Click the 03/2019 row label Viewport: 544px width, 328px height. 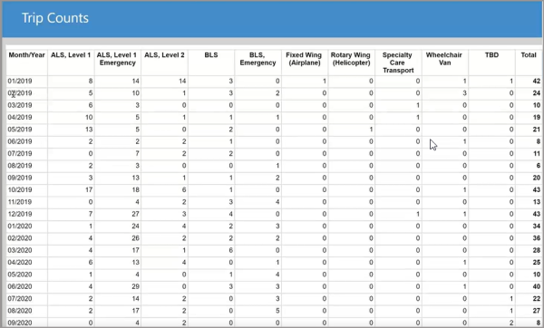coord(20,105)
